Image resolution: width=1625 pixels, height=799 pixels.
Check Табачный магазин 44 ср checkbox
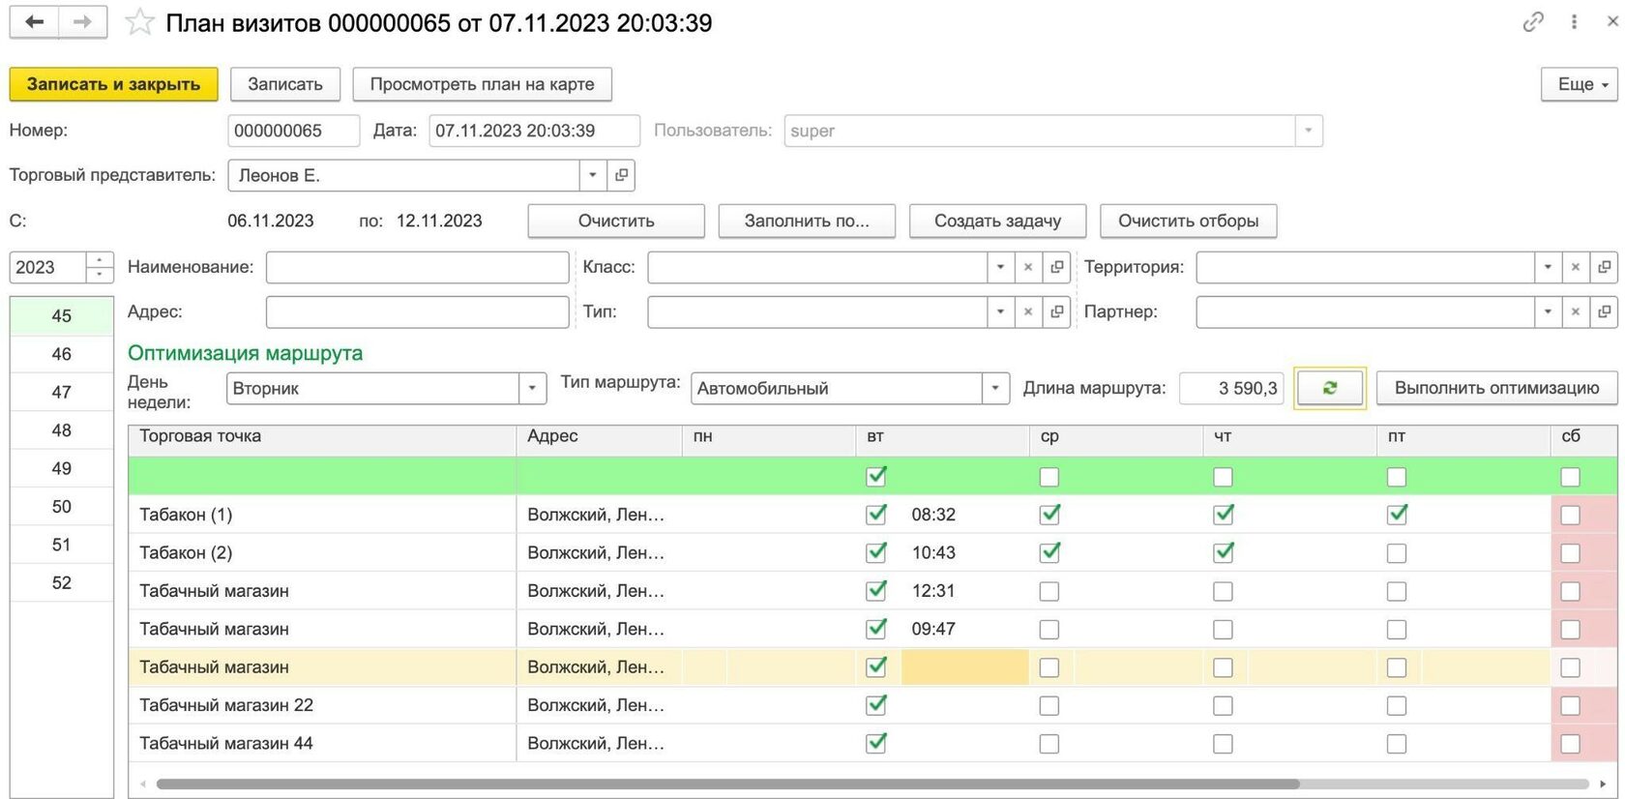(1049, 744)
